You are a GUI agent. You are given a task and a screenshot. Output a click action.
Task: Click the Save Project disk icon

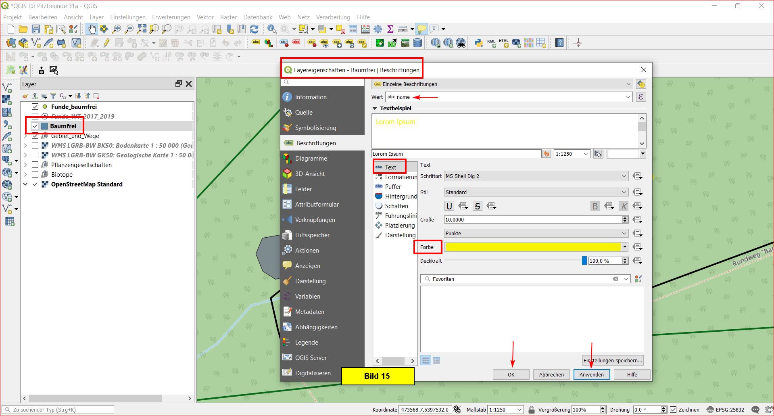[x=36, y=29]
